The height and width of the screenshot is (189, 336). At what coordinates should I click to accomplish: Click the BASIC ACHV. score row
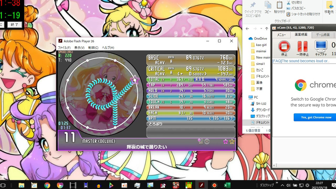pos(191,60)
